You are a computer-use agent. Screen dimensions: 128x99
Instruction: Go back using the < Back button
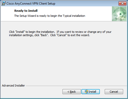tap(72, 92)
